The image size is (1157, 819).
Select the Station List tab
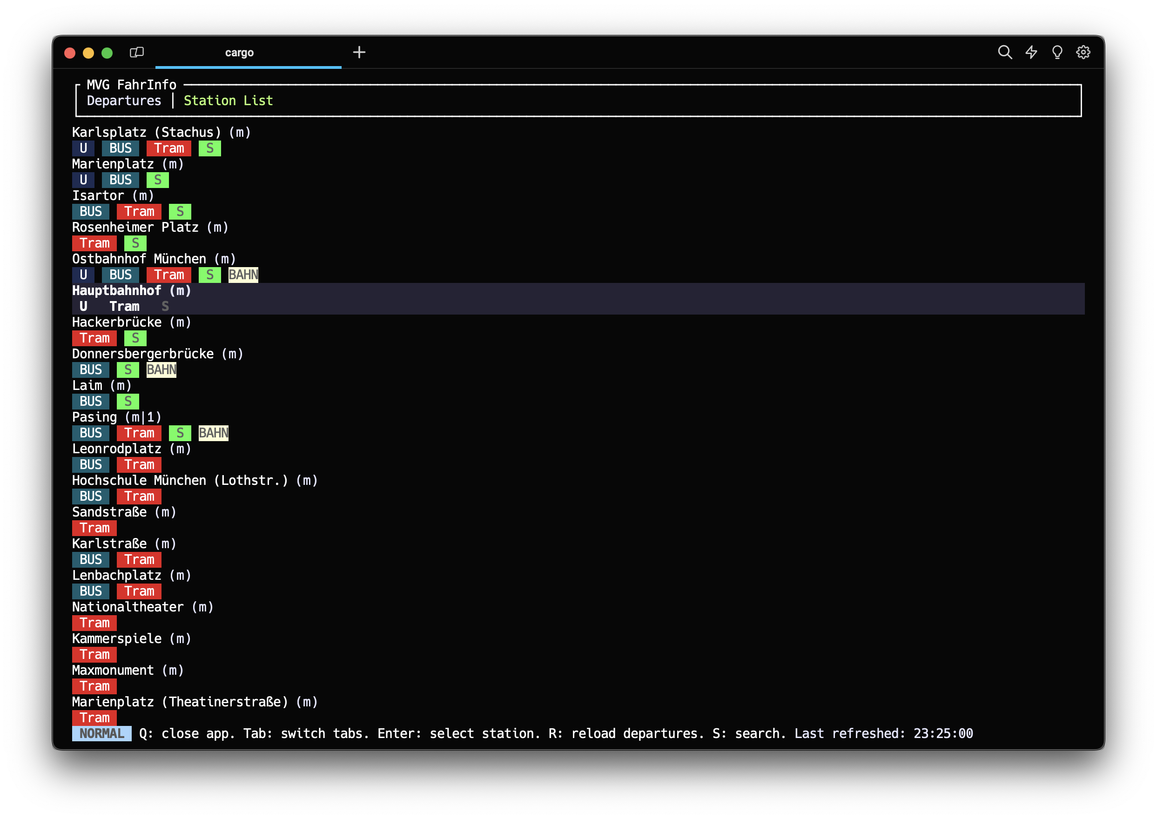[228, 101]
